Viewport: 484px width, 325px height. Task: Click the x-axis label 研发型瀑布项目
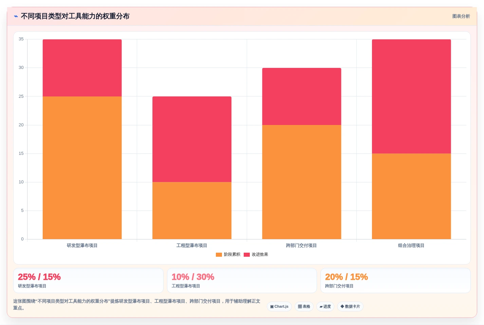[82, 246]
